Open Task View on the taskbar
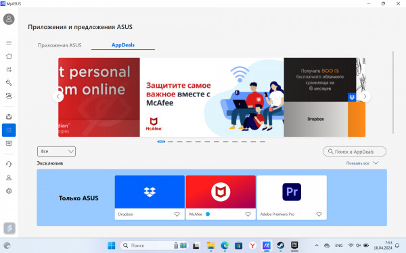 click(x=196, y=246)
